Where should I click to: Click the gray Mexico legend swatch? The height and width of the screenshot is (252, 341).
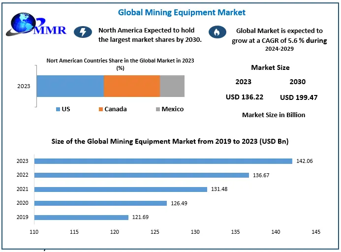coord(157,109)
